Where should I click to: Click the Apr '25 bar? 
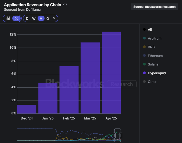pyautogui.click(x=111, y=72)
